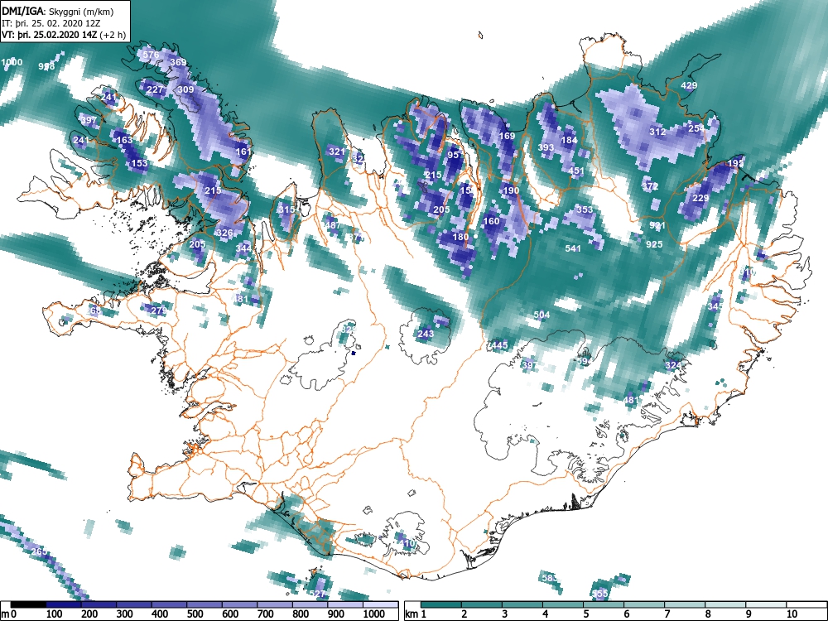The height and width of the screenshot is (621, 828).
Task: Click visibility value 369 on the map
Action: pyautogui.click(x=179, y=62)
